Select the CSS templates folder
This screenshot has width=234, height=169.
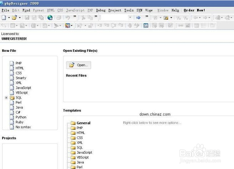click(80, 138)
